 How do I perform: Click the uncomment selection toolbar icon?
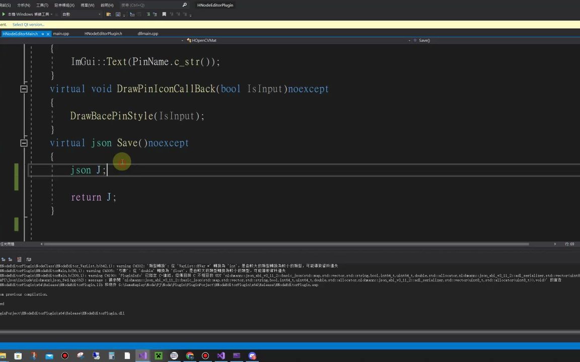[x=155, y=15]
